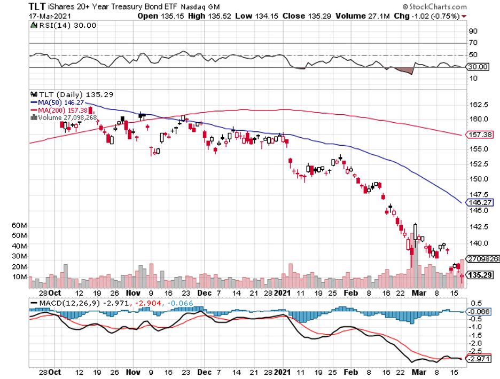This screenshot has width=500, height=379.
Task: Click the 10M volume axis label
Action: [19, 277]
